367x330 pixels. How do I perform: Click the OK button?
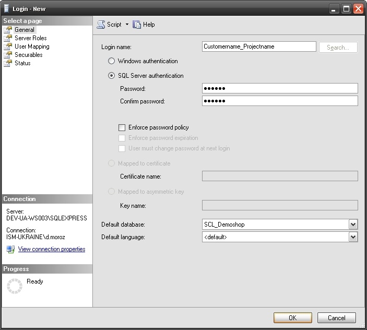(x=292, y=318)
